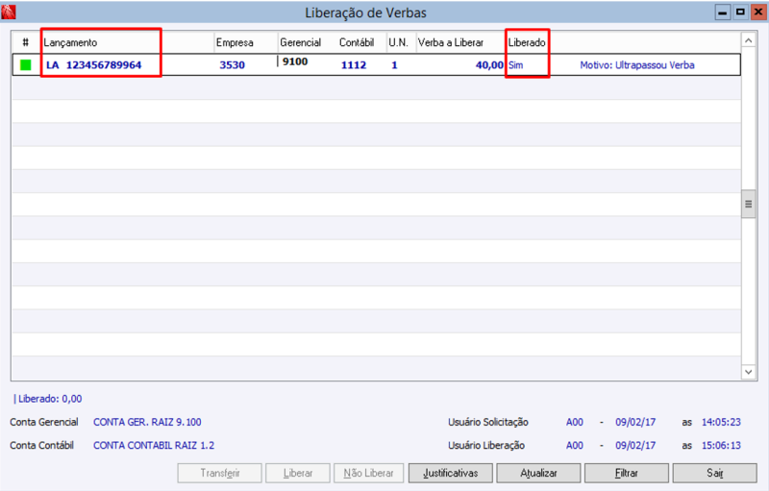This screenshot has width=769, height=491.
Task: Open the Filtrar button
Action: pos(627,473)
